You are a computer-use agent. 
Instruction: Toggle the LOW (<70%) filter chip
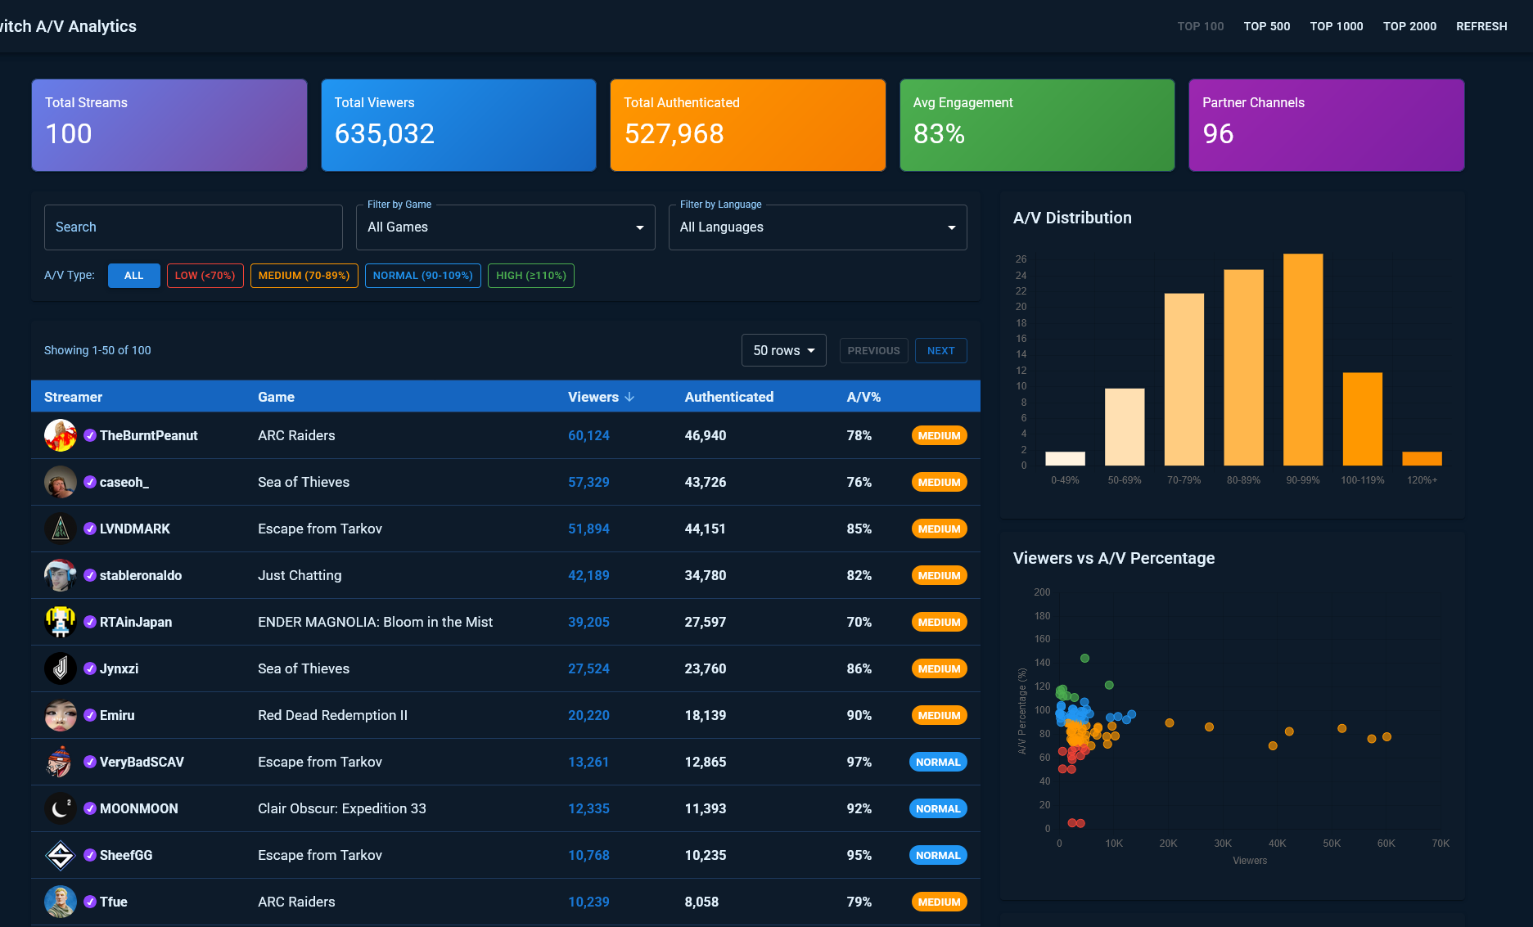coord(205,276)
